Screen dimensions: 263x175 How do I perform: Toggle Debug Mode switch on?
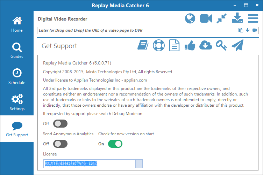tap(60, 124)
